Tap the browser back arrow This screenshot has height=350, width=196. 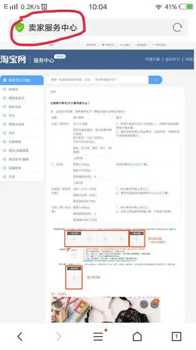[20, 336]
